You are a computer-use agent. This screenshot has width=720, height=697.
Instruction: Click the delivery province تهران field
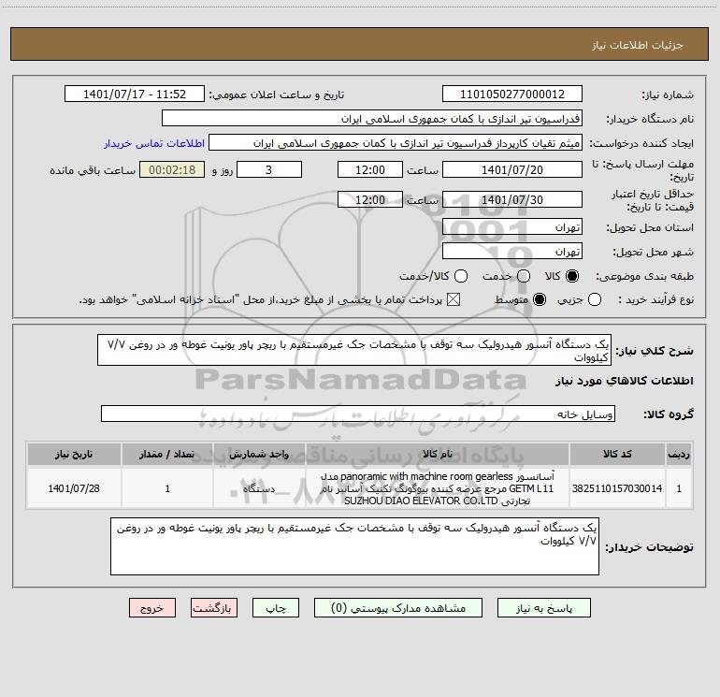512,226
